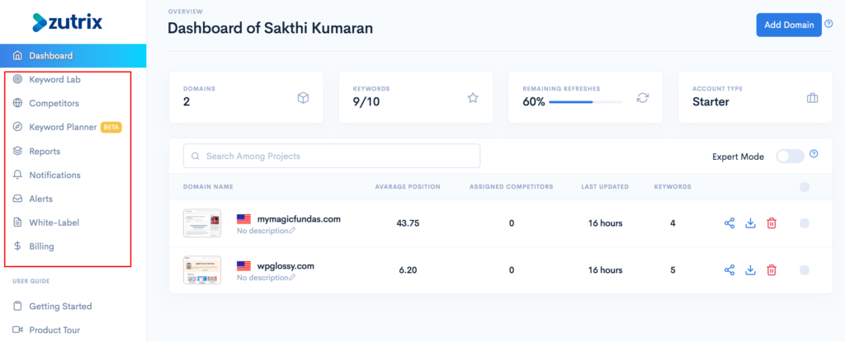Click the 6.20 average position value
The image size is (845, 342).
[408, 269]
